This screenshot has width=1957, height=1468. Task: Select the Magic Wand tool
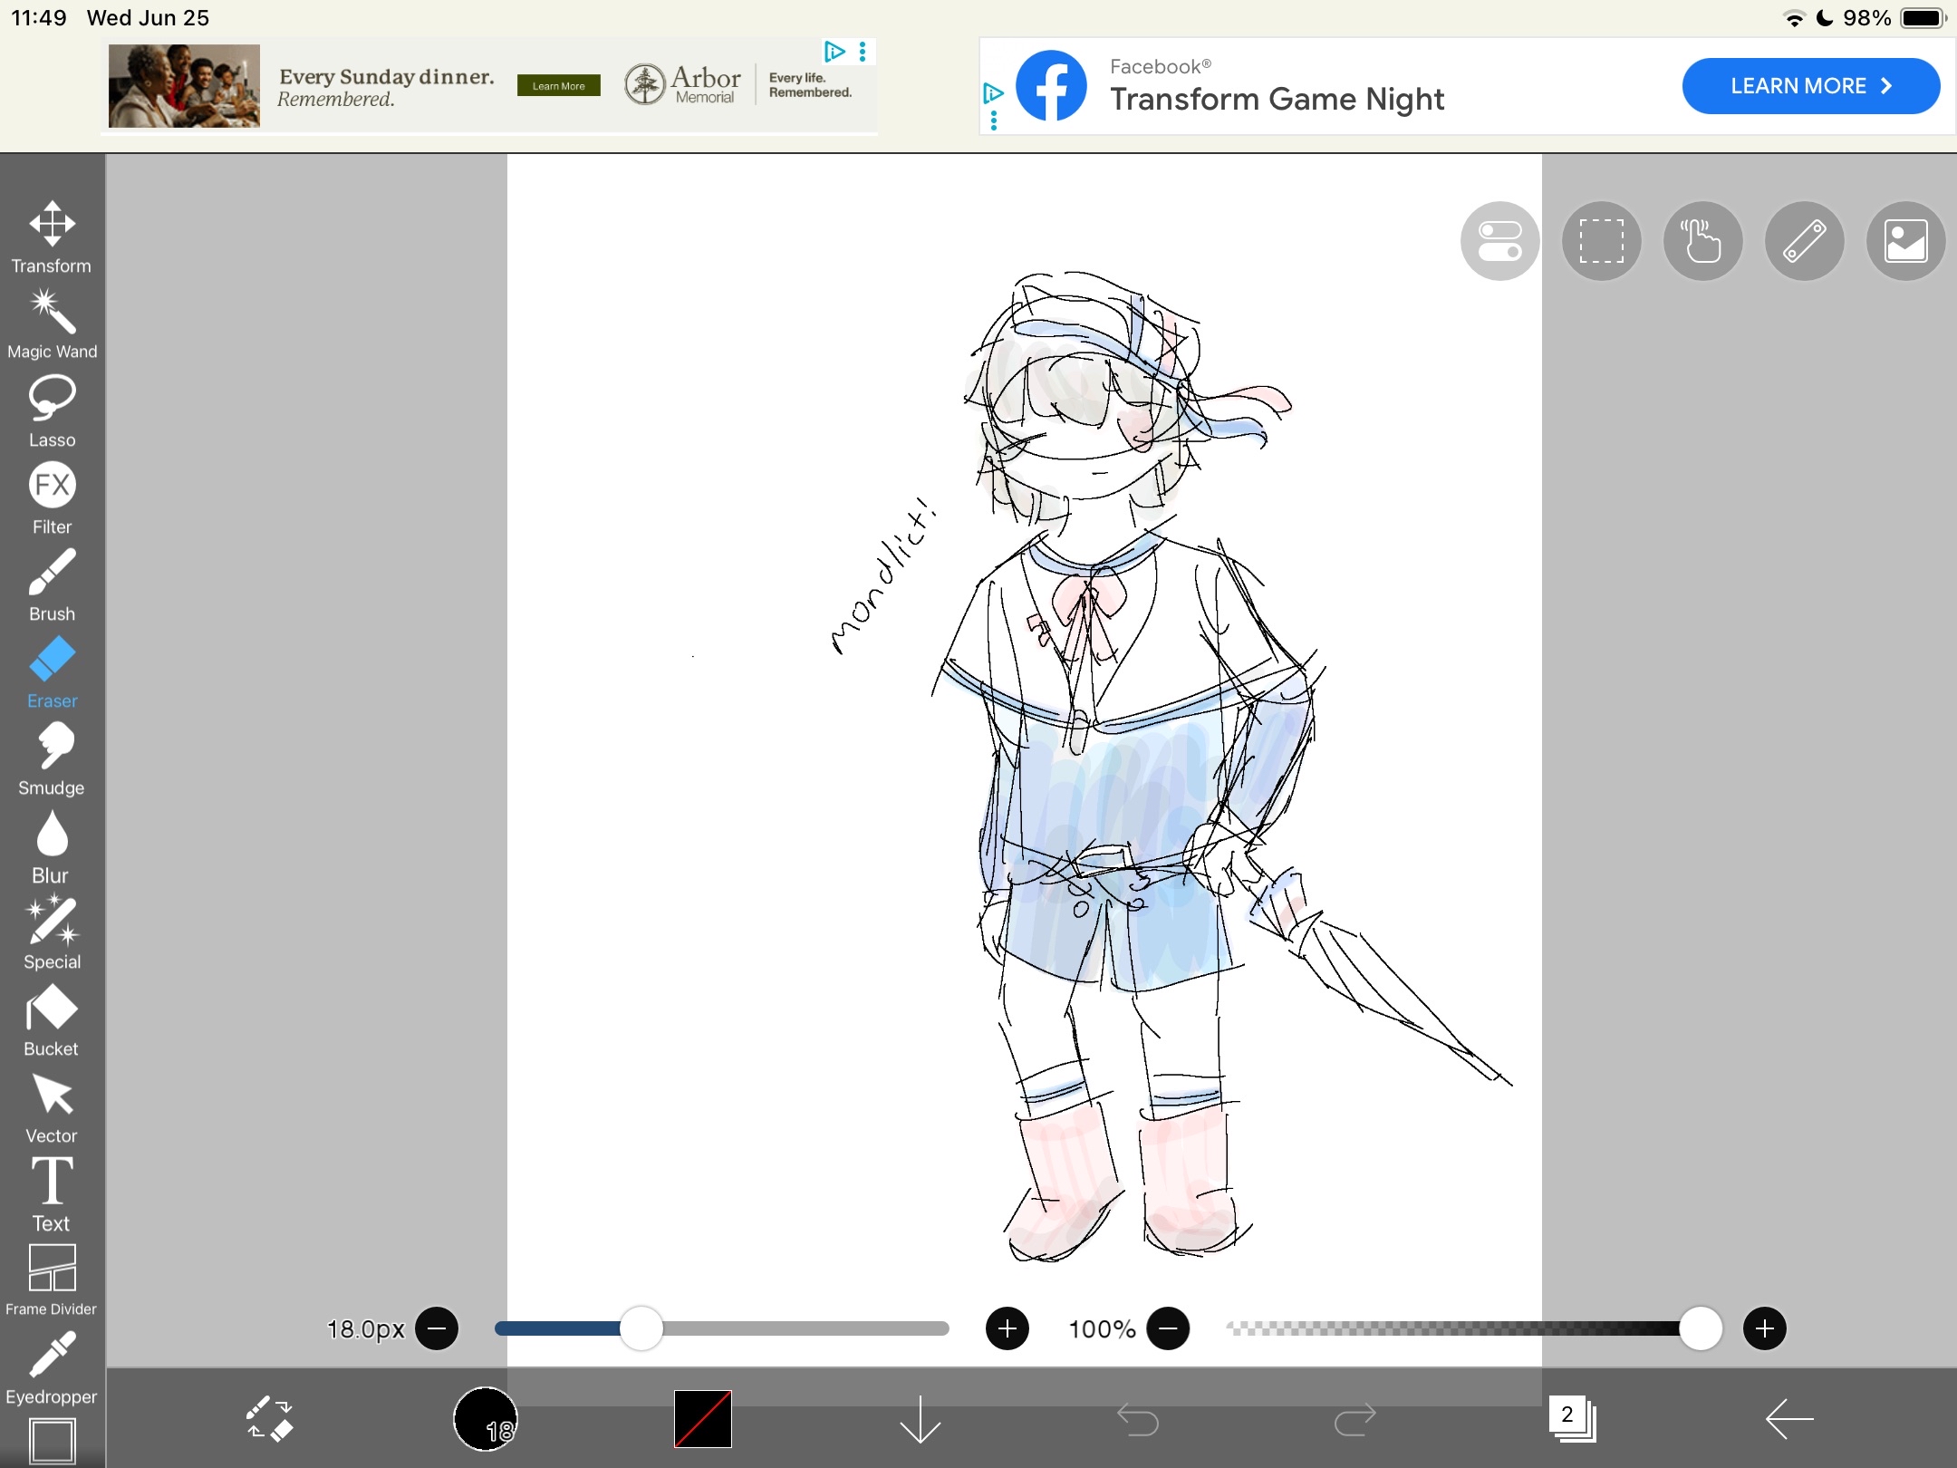[52, 324]
